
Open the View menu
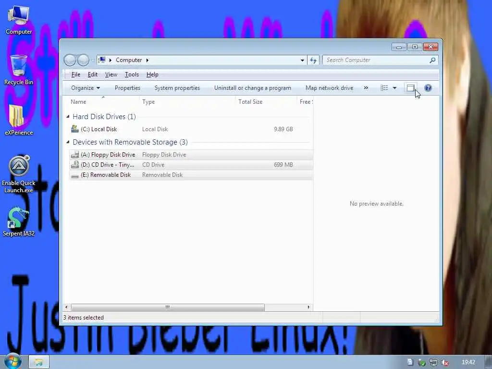point(111,74)
